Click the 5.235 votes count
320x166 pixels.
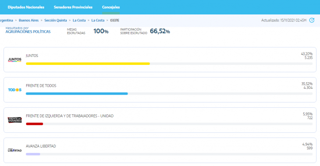[308, 58]
